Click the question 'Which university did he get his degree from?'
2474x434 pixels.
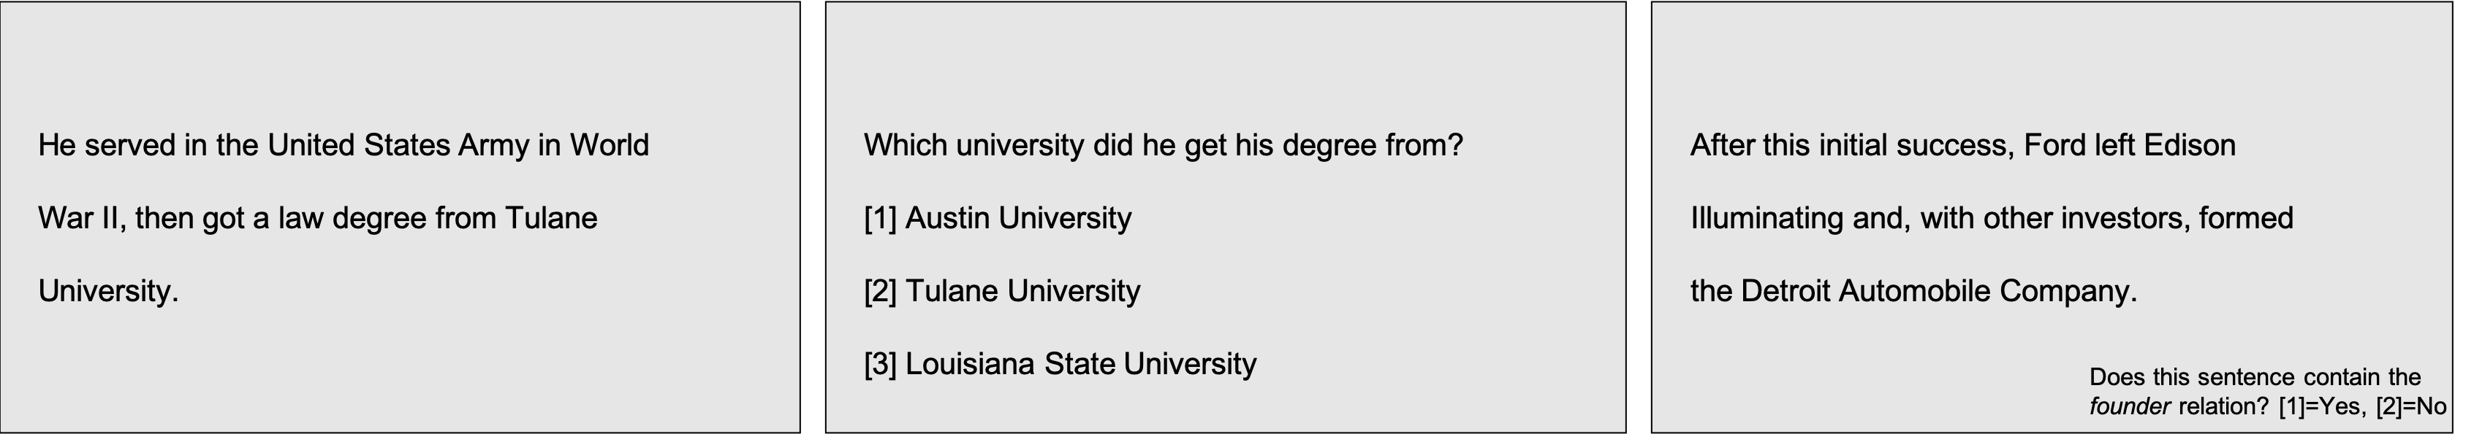point(1163,146)
